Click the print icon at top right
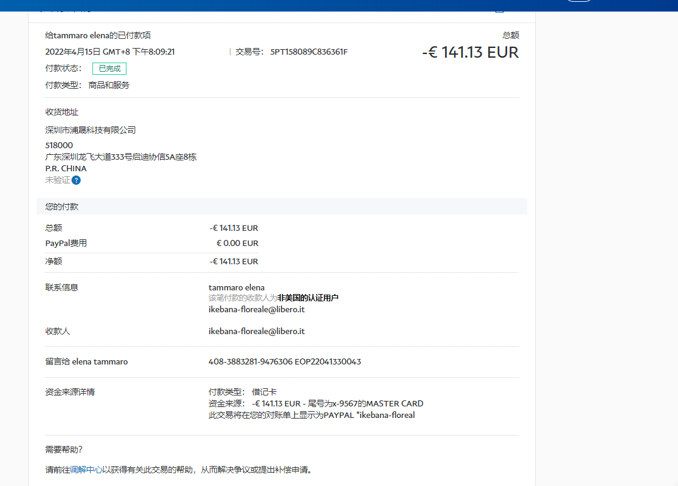Viewport: 678px width, 486px height. 500,9
